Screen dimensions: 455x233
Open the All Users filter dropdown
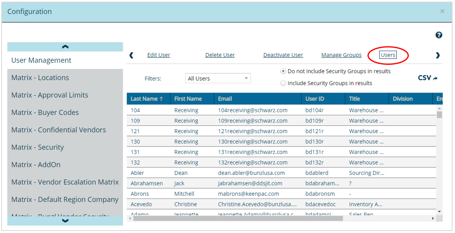click(x=218, y=78)
